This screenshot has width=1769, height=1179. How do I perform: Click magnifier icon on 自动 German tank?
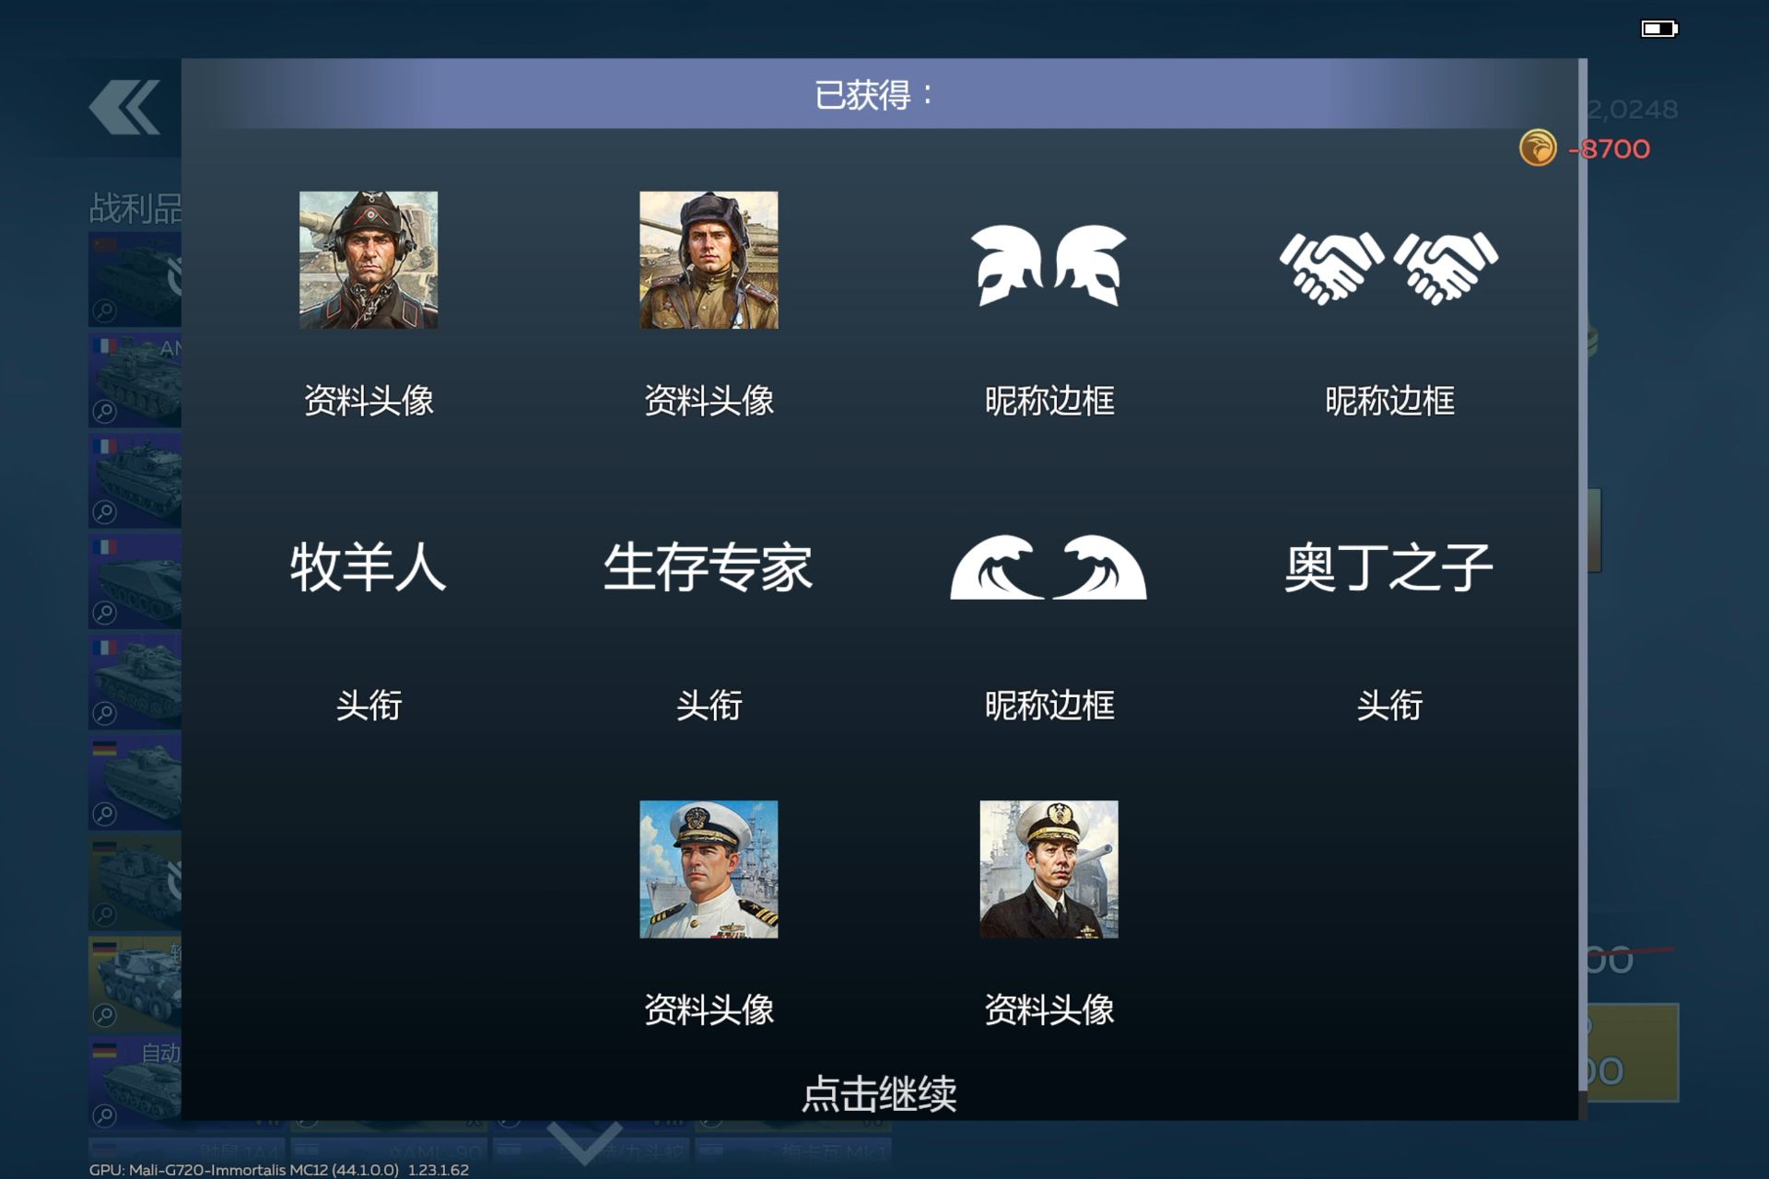[105, 1115]
